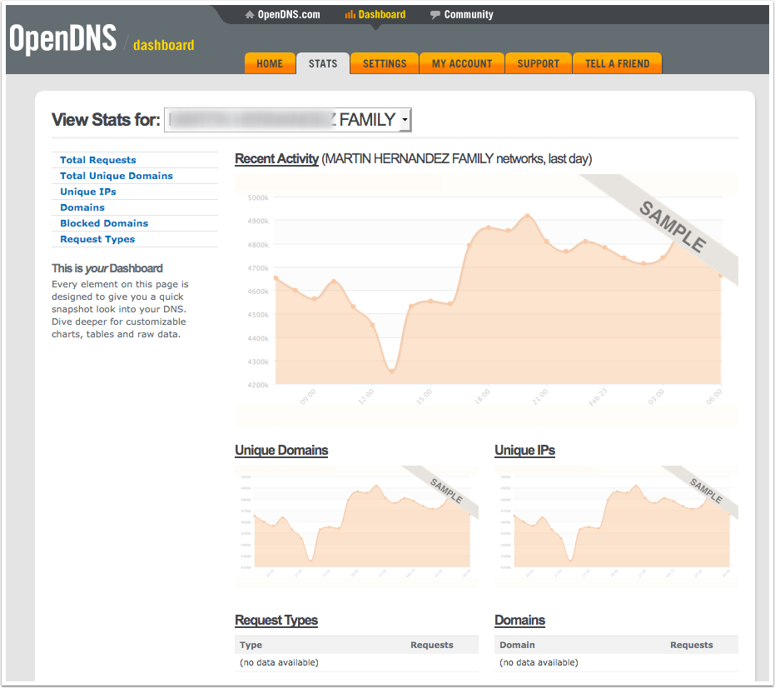Viewport: 775px width, 688px height.
Task: Click the home icon beside OpenDNS.com
Action: coord(250,15)
